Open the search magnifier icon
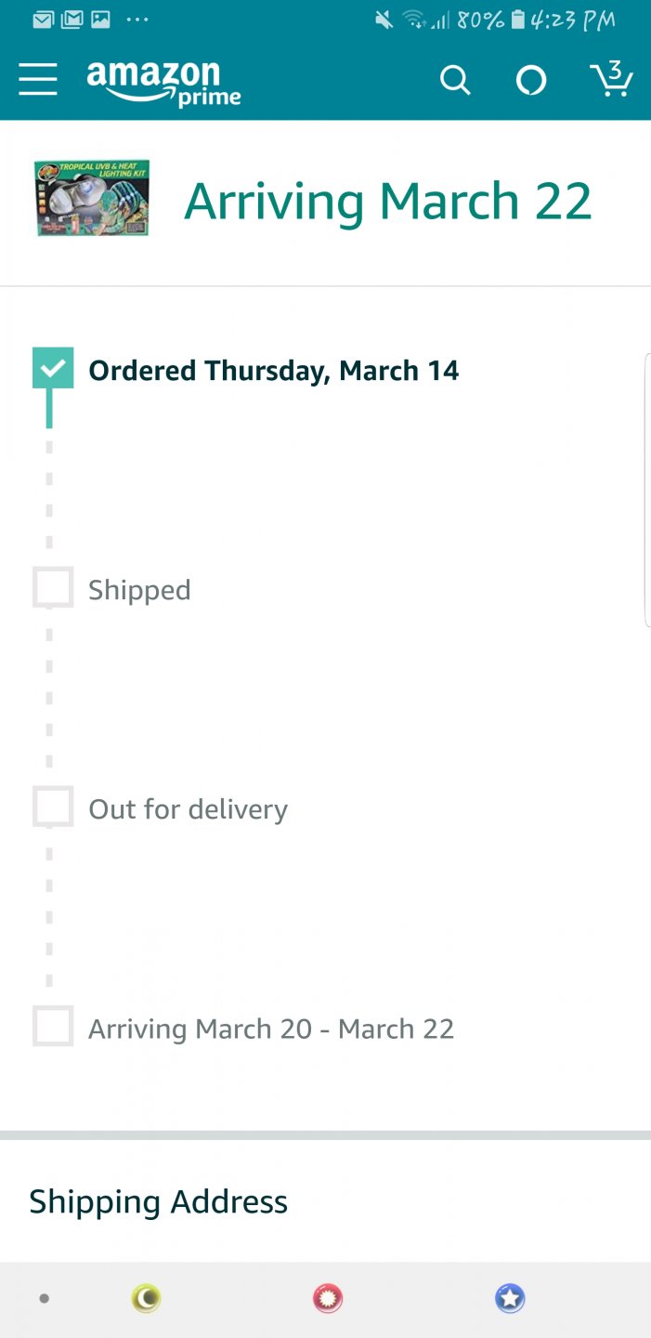 [455, 81]
